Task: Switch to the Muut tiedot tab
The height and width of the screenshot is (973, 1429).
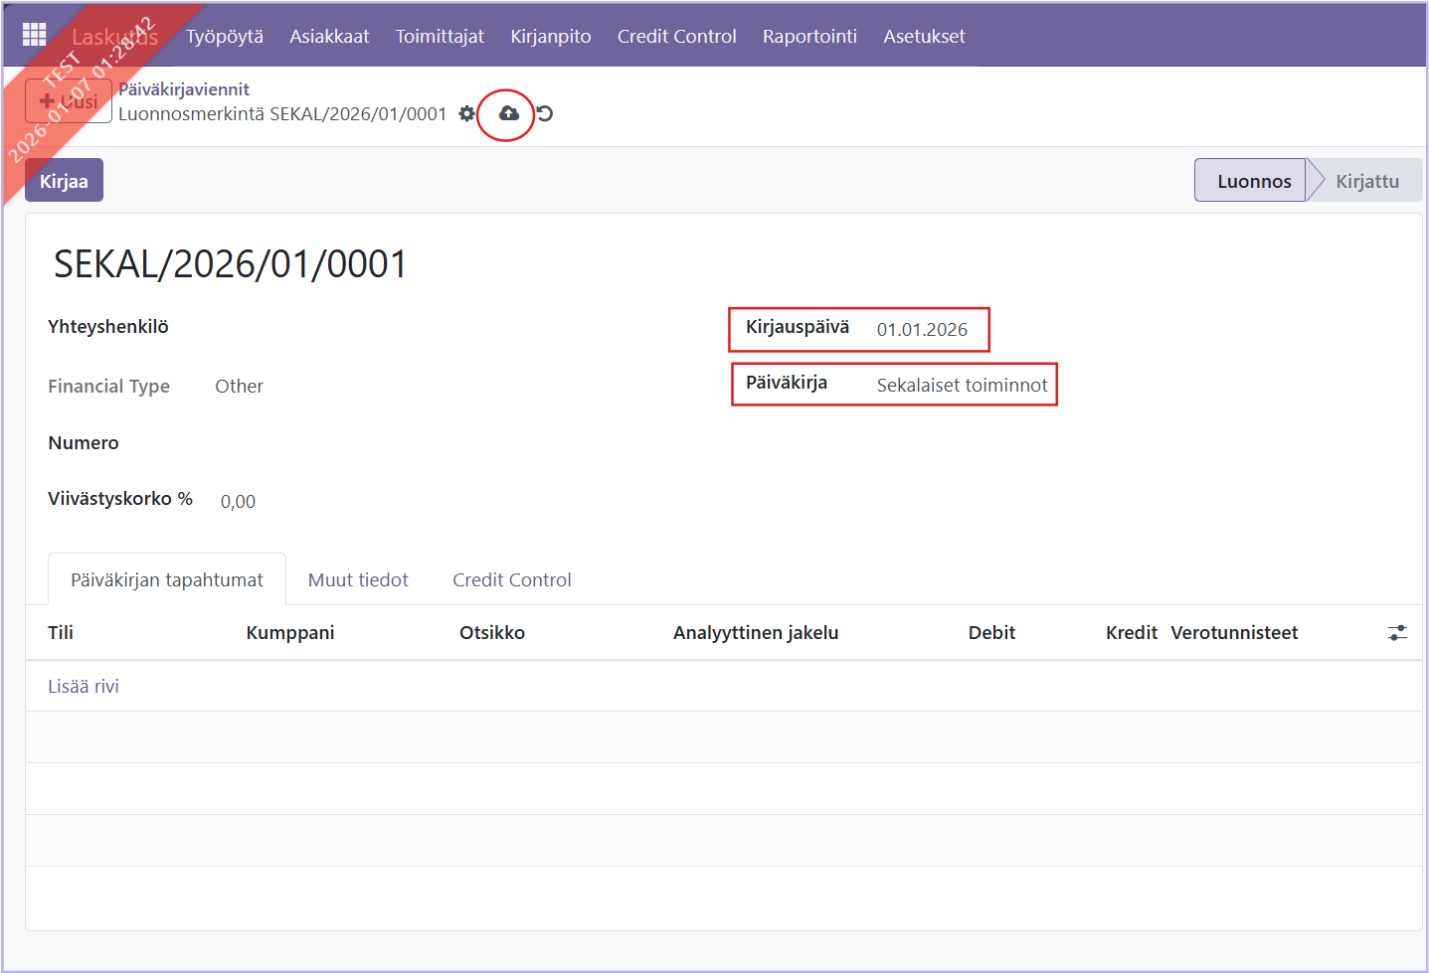Action: pos(358,580)
